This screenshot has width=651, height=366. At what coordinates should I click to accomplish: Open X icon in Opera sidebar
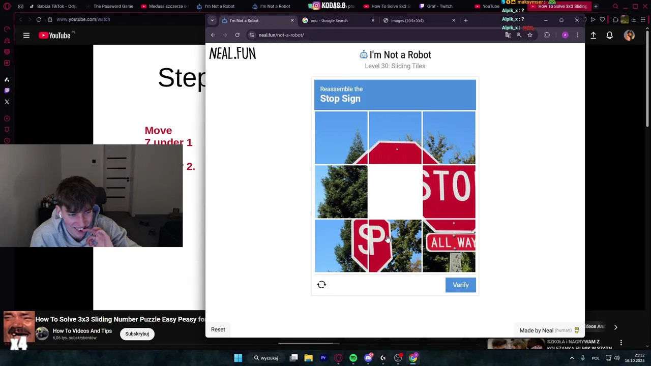pos(7,102)
